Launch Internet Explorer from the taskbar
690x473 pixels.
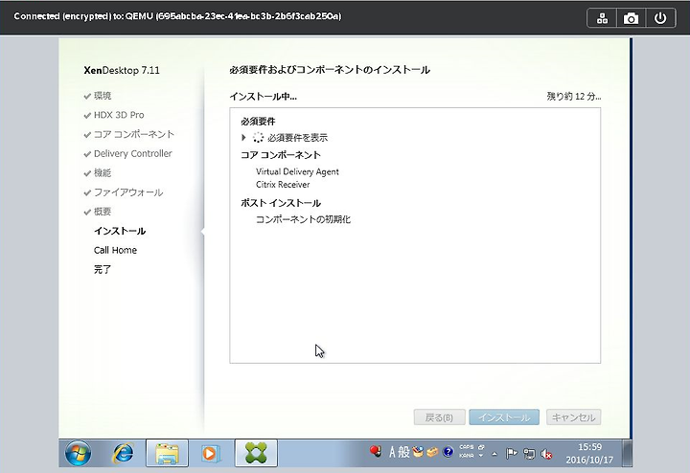124,453
